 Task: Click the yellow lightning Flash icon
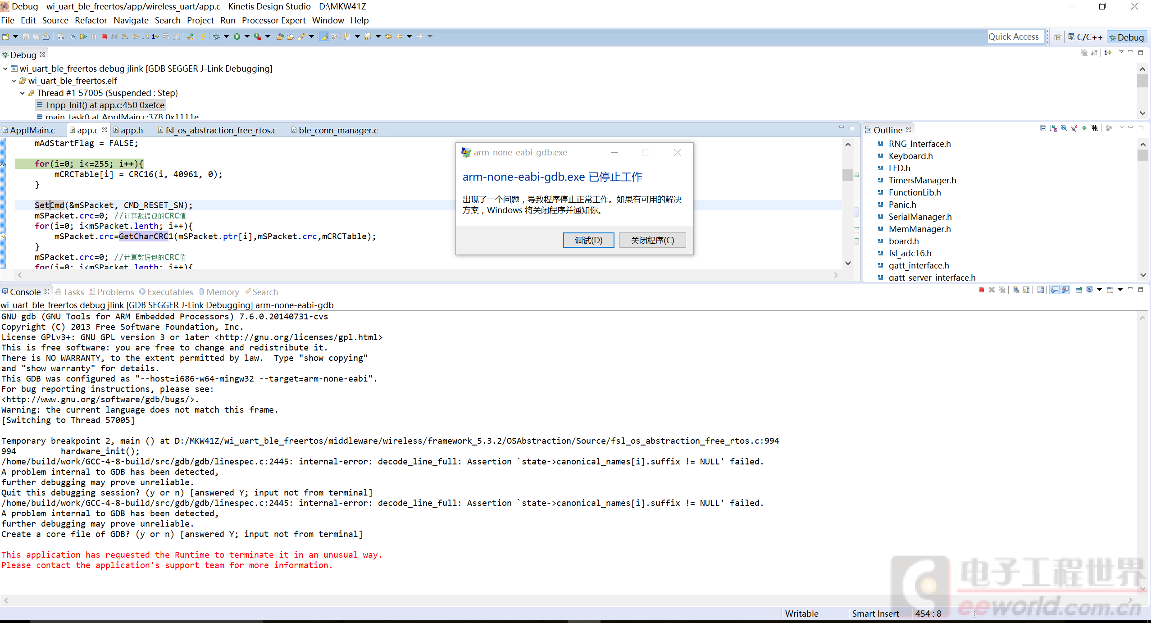pos(203,37)
